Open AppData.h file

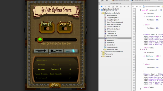(x=110, y=40)
